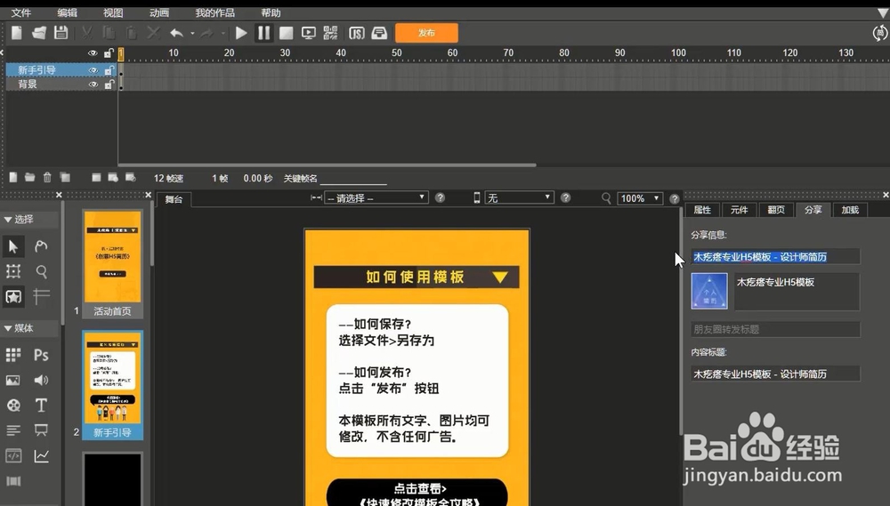Collapse the 媒体 tools section
The height and width of the screenshot is (506, 890).
8,328
